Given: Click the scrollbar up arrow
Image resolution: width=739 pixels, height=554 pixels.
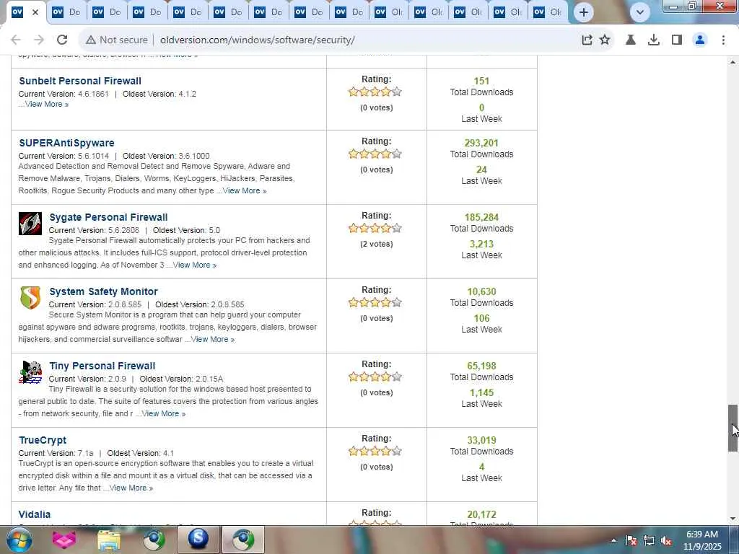Looking at the screenshot, I should click(733, 62).
